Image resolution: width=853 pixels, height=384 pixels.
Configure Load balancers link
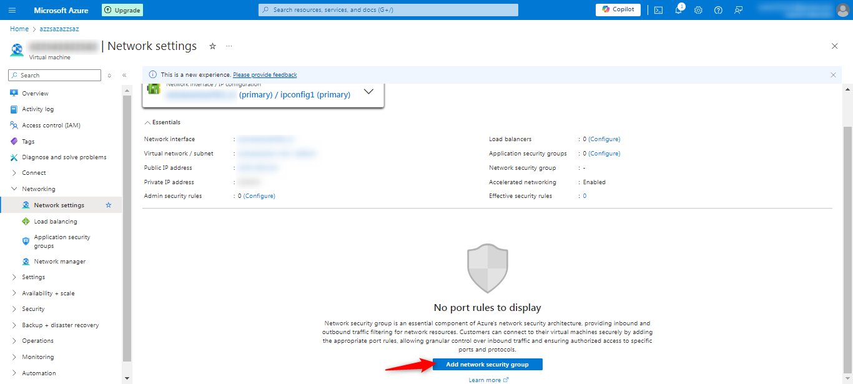click(604, 139)
